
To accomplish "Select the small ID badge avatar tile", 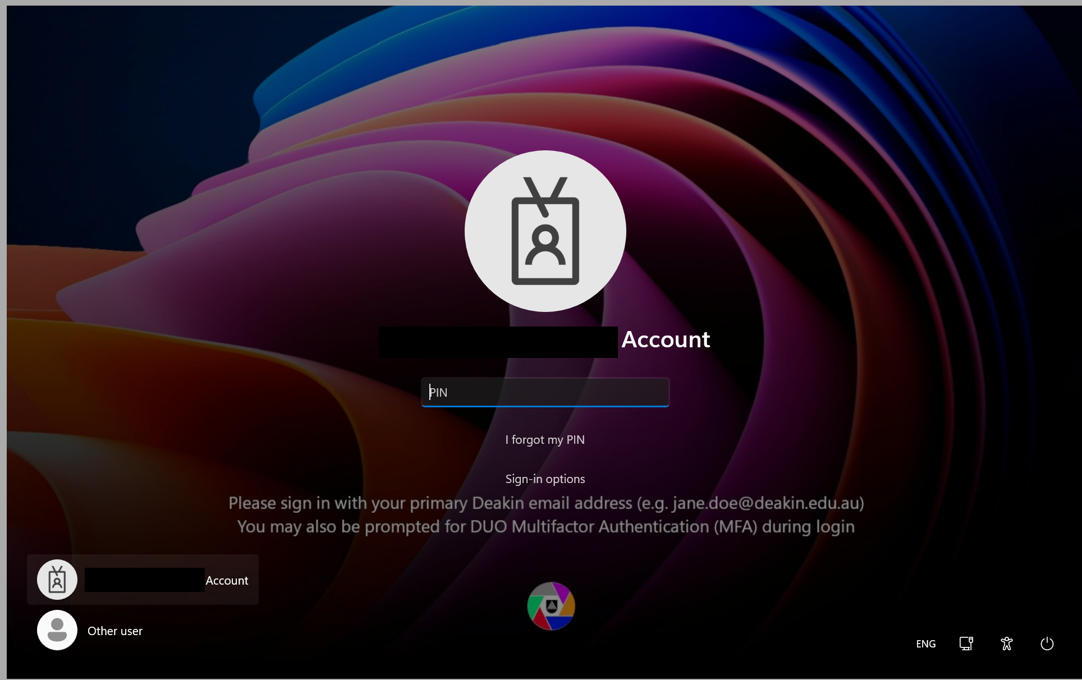I will (57, 580).
